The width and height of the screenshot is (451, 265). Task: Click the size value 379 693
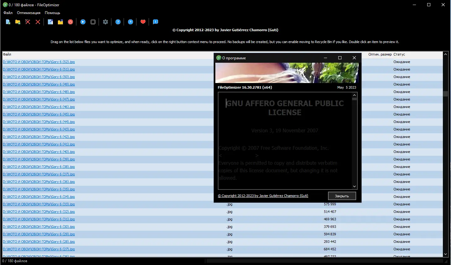330,227
